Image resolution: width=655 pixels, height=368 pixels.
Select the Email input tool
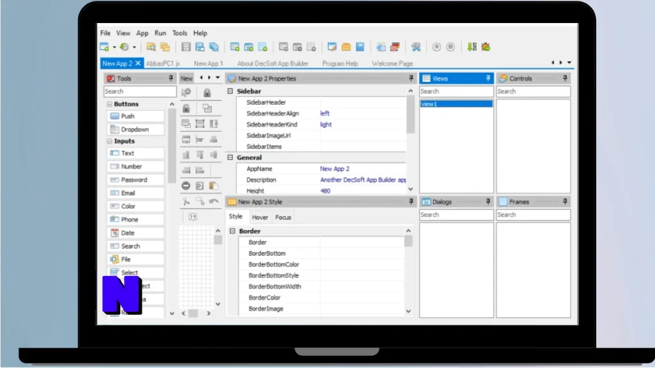point(136,193)
